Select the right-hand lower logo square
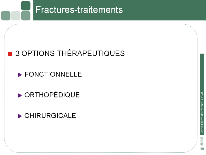Viewport: 206px width, 155px height. tap(26, 16)
